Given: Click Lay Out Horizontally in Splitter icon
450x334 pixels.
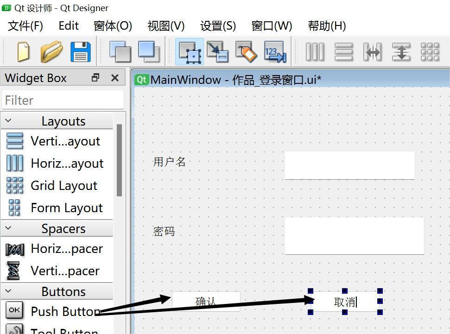Looking at the screenshot, I should click(x=373, y=52).
